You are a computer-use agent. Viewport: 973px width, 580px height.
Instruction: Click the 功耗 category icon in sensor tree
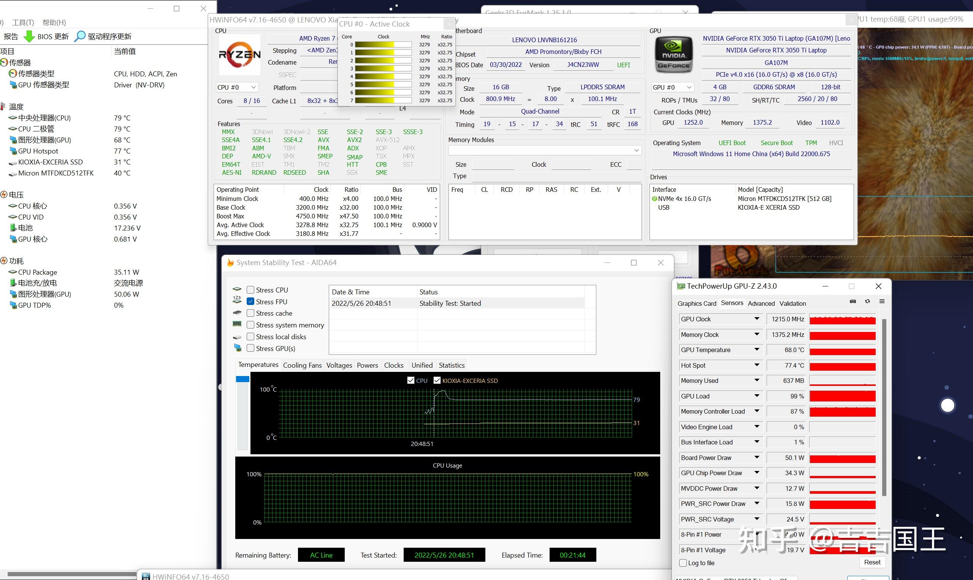(x=4, y=261)
